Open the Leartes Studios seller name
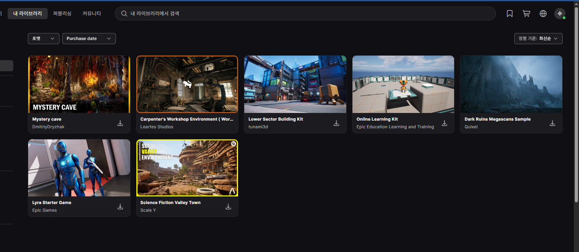This screenshot has height=252, width=579. (x=157, y=127)
